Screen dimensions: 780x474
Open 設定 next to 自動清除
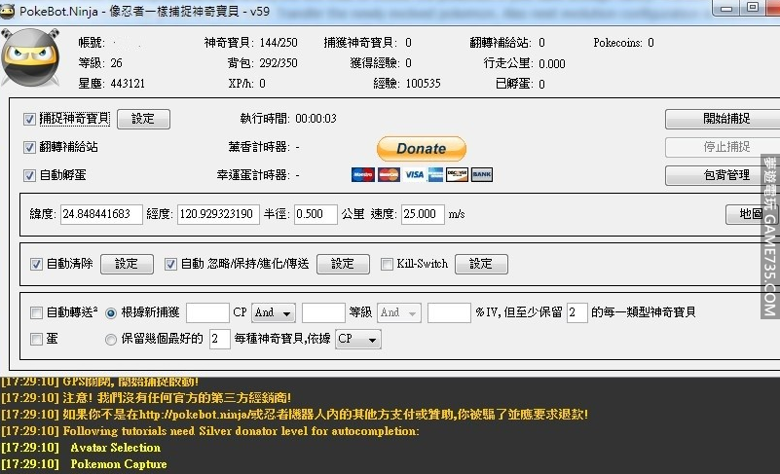click(127, 264)
